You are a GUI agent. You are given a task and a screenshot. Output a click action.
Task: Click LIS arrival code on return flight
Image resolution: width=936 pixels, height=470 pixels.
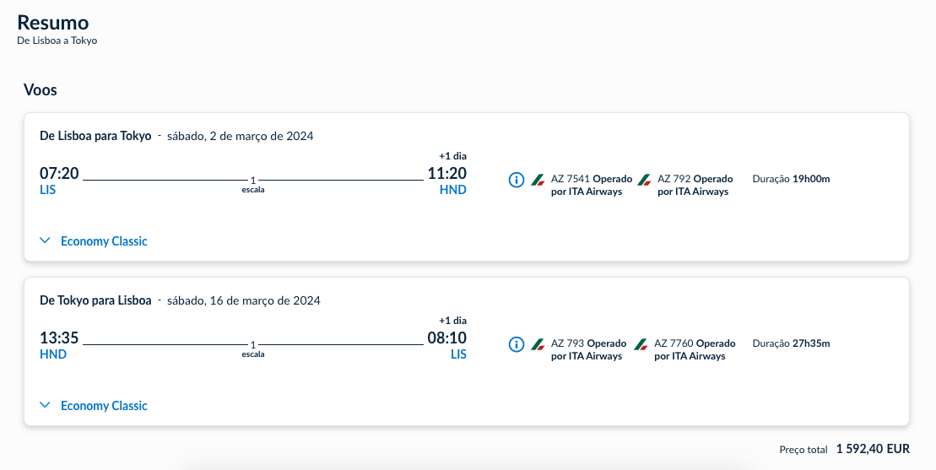(x=457, y=354)
